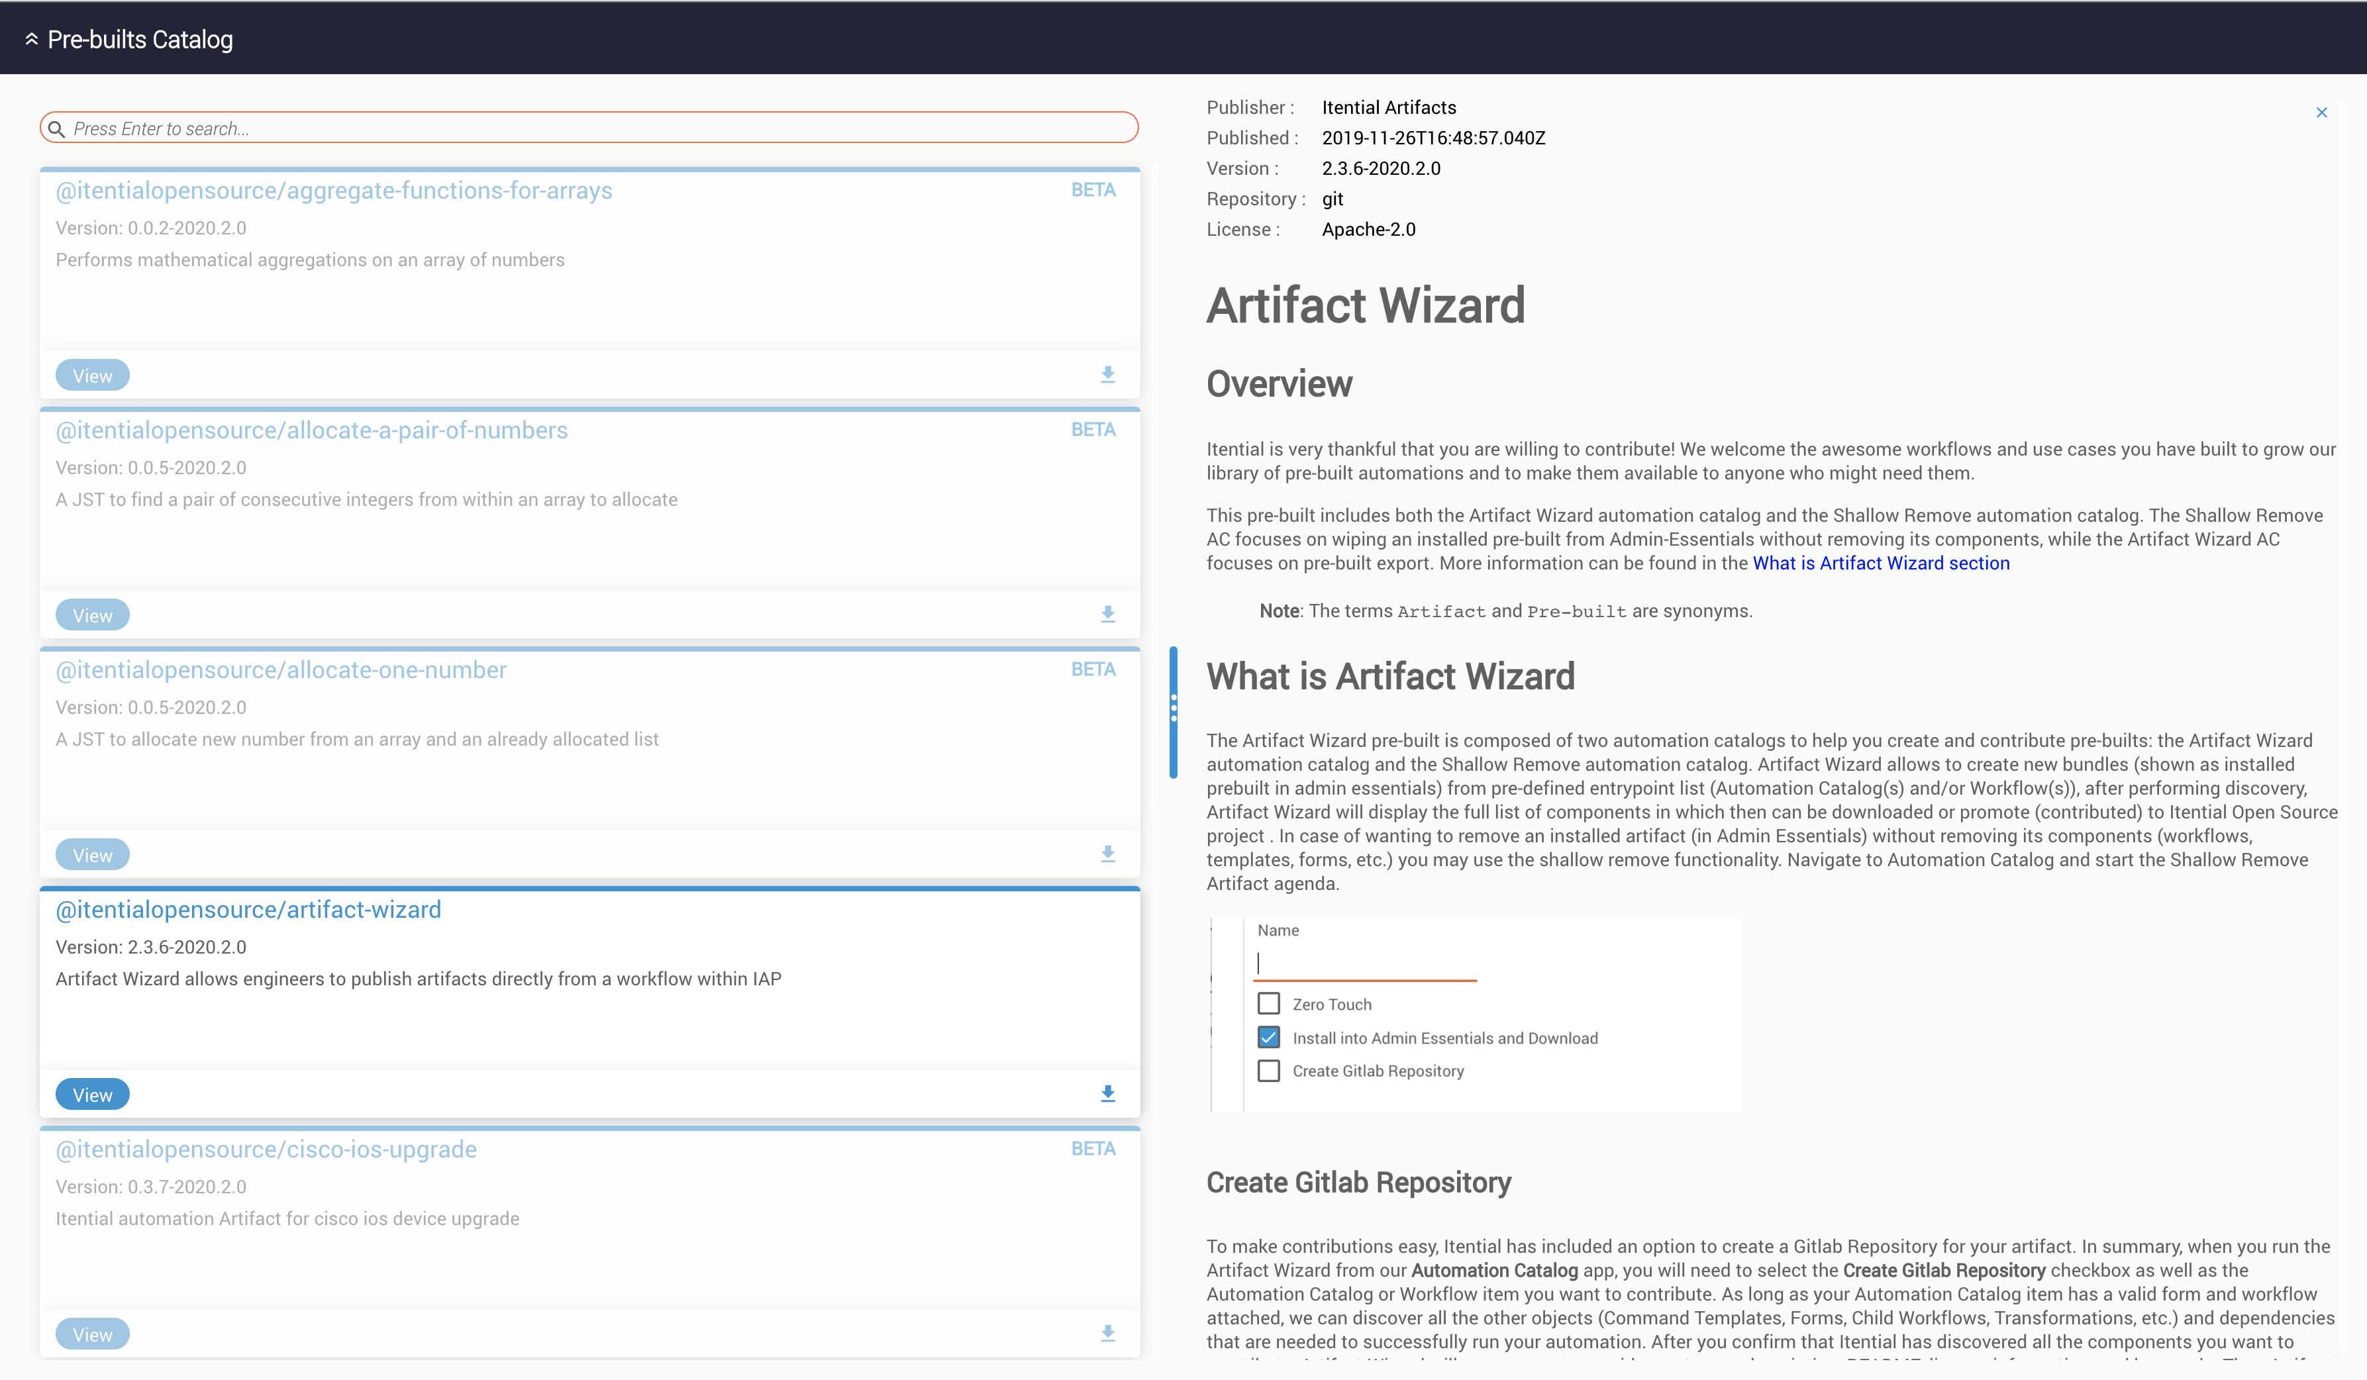Open allocate-a-pair-of-numbers pre-built title
The image size is (2367, 1380).
tap(312, 430)
